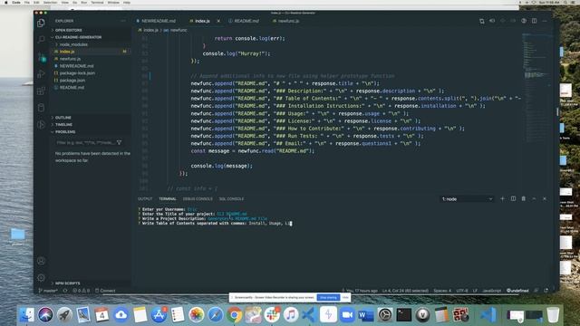
Task: Click the JavaScript language mode in status bar
Action: point(491,291)
